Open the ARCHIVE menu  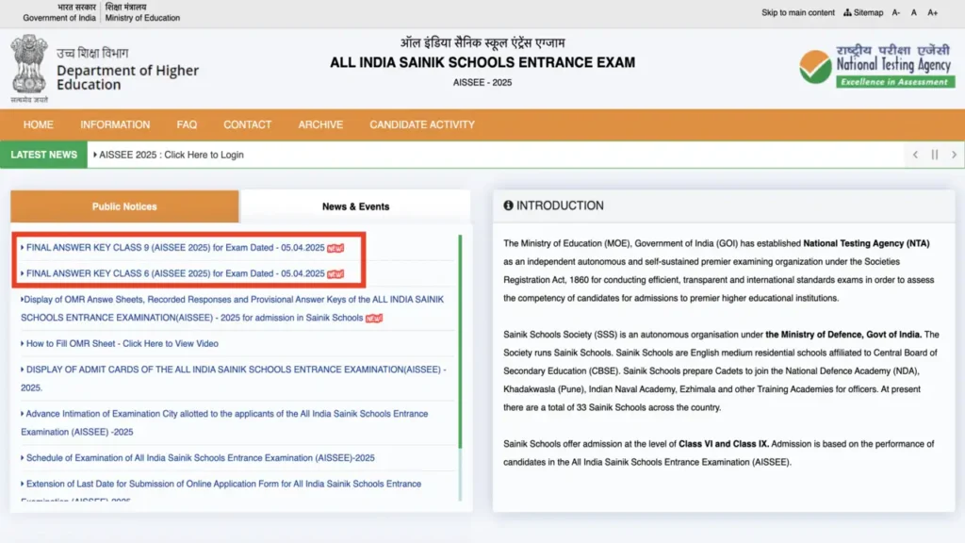pyautogui.click(x=320, y=124)
